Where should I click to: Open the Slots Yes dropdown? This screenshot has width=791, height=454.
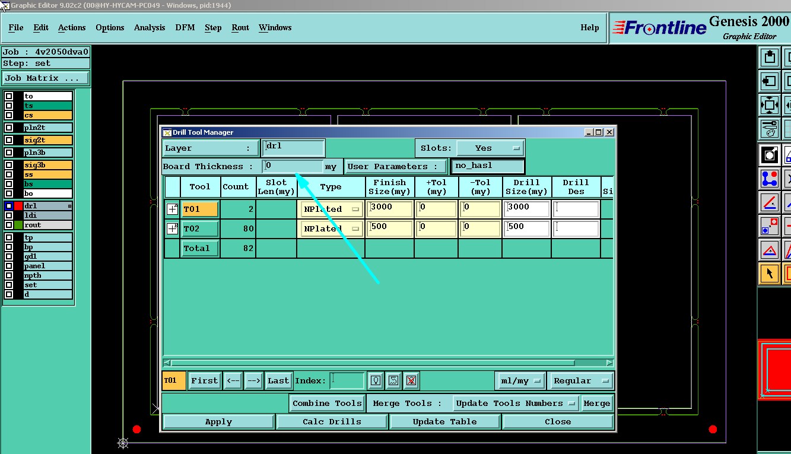[490, 148]
